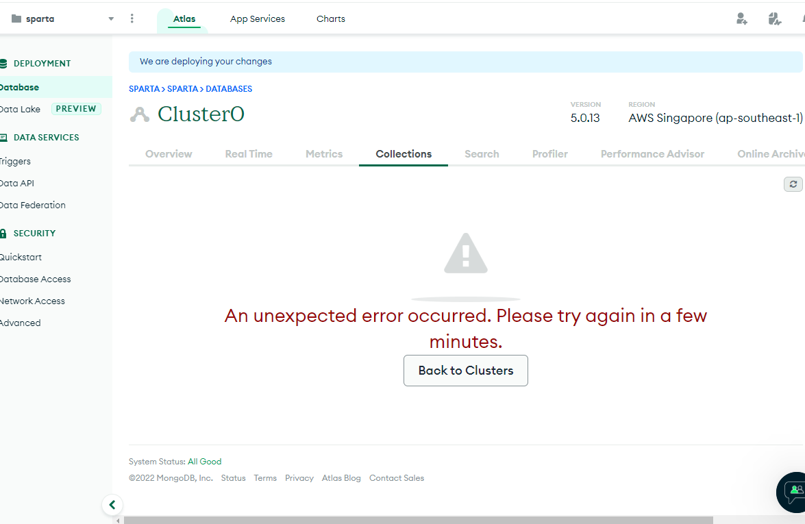Open Network Access in the sidebar
Image resolution: width=805 pixels, height=524 pixels.
click(32, 301)
